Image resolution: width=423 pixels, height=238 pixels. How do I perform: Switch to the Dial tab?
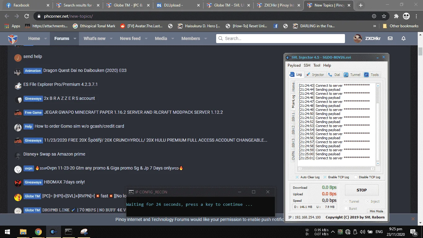point(334,75)
